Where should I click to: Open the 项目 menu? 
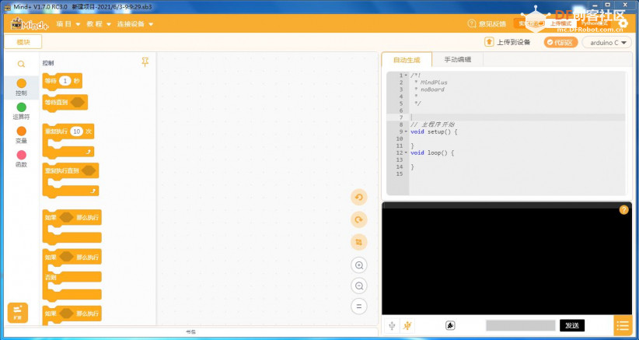click(68, 24)
